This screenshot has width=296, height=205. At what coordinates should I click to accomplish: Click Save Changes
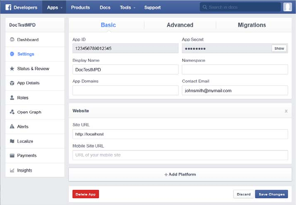271,194
